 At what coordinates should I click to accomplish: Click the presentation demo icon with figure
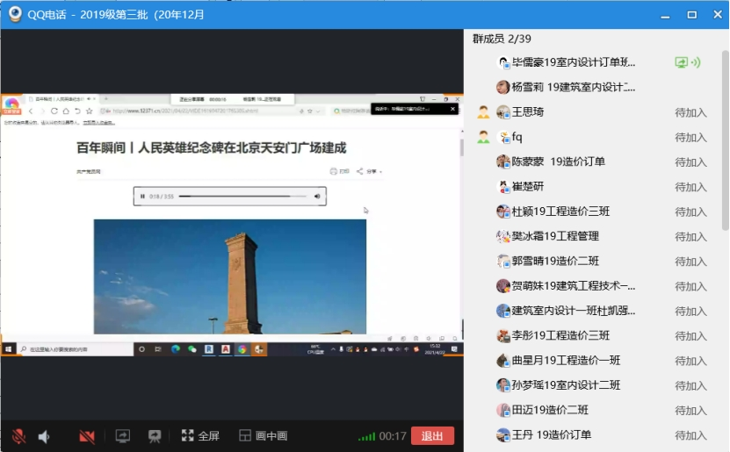point(155,436)
